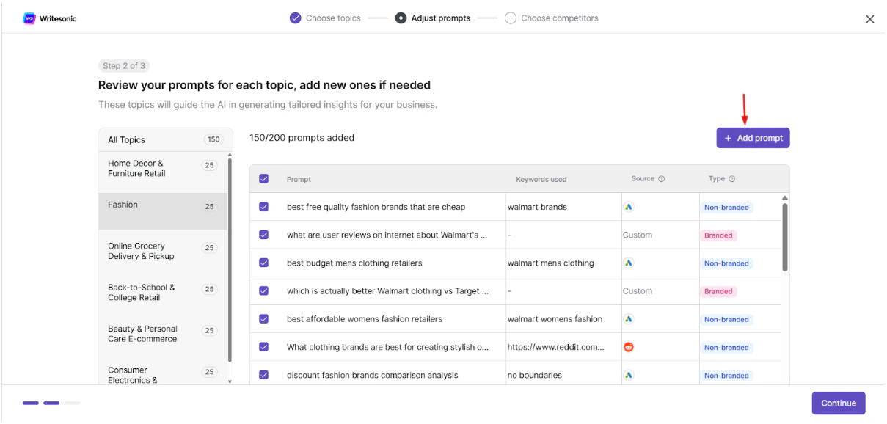Close the setup dialog with X

point(869,19)
